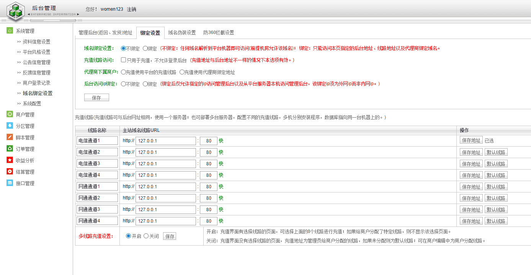Click the 注销 logout link
This screenshot has height=275, width=531.
point(131,9)
